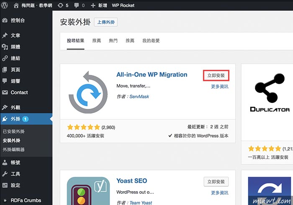Select the 我的最愛 tab
Viewport: 293px width, 205px height.
[x=151, y=41]
